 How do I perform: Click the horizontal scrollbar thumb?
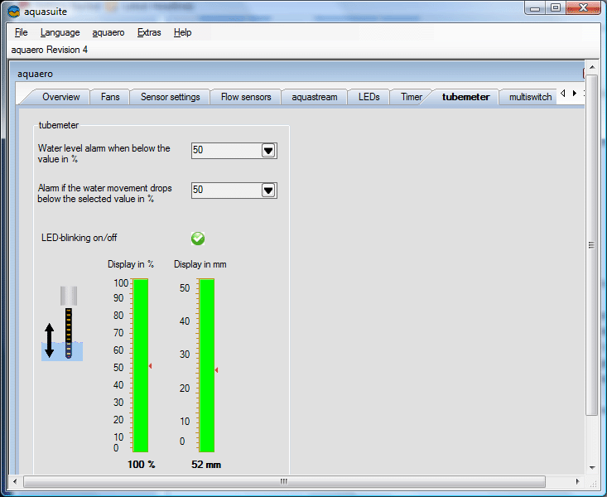point(284,481)
